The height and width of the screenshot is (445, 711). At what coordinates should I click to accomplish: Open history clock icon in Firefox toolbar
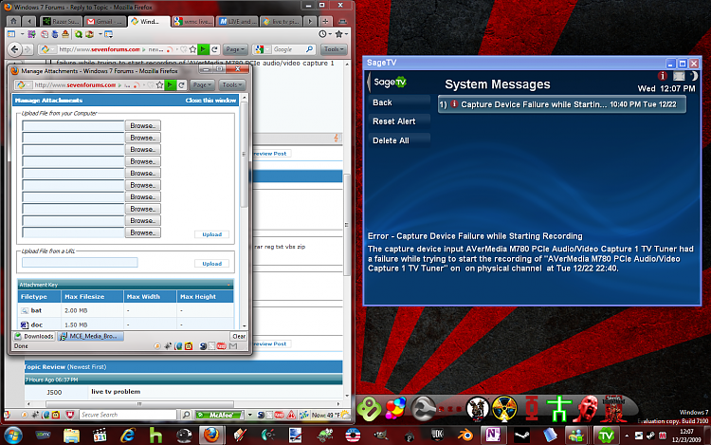pyautogui.click(x=322, y=34)
